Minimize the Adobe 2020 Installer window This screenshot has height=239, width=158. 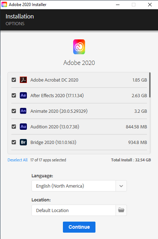[x=118, y=5]
